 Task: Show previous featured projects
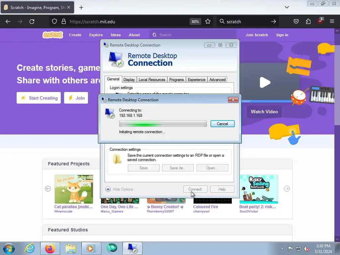(x=48, y=189)
